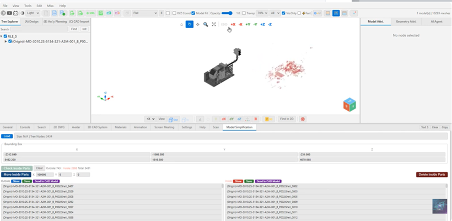Uncheck the (Origin)I-MO-3010 node checkbox
452x221 pixels.
(10, 41)
